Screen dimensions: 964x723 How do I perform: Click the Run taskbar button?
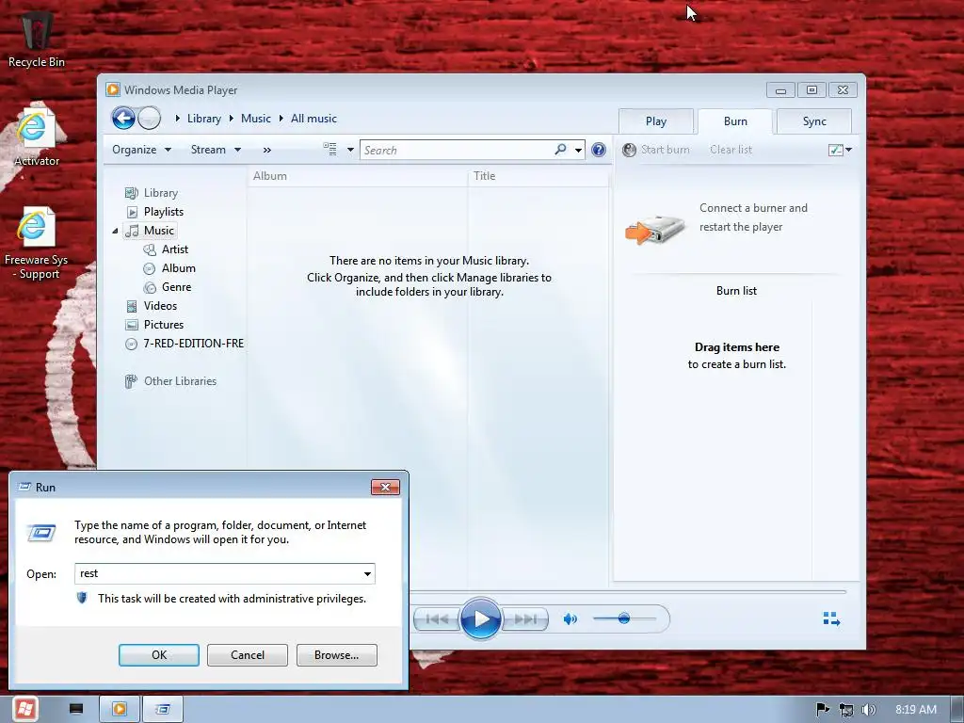(162, 709)
